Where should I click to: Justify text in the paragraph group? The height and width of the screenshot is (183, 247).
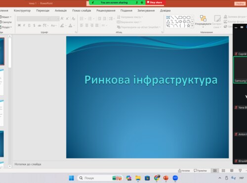(x=97, y=25)
